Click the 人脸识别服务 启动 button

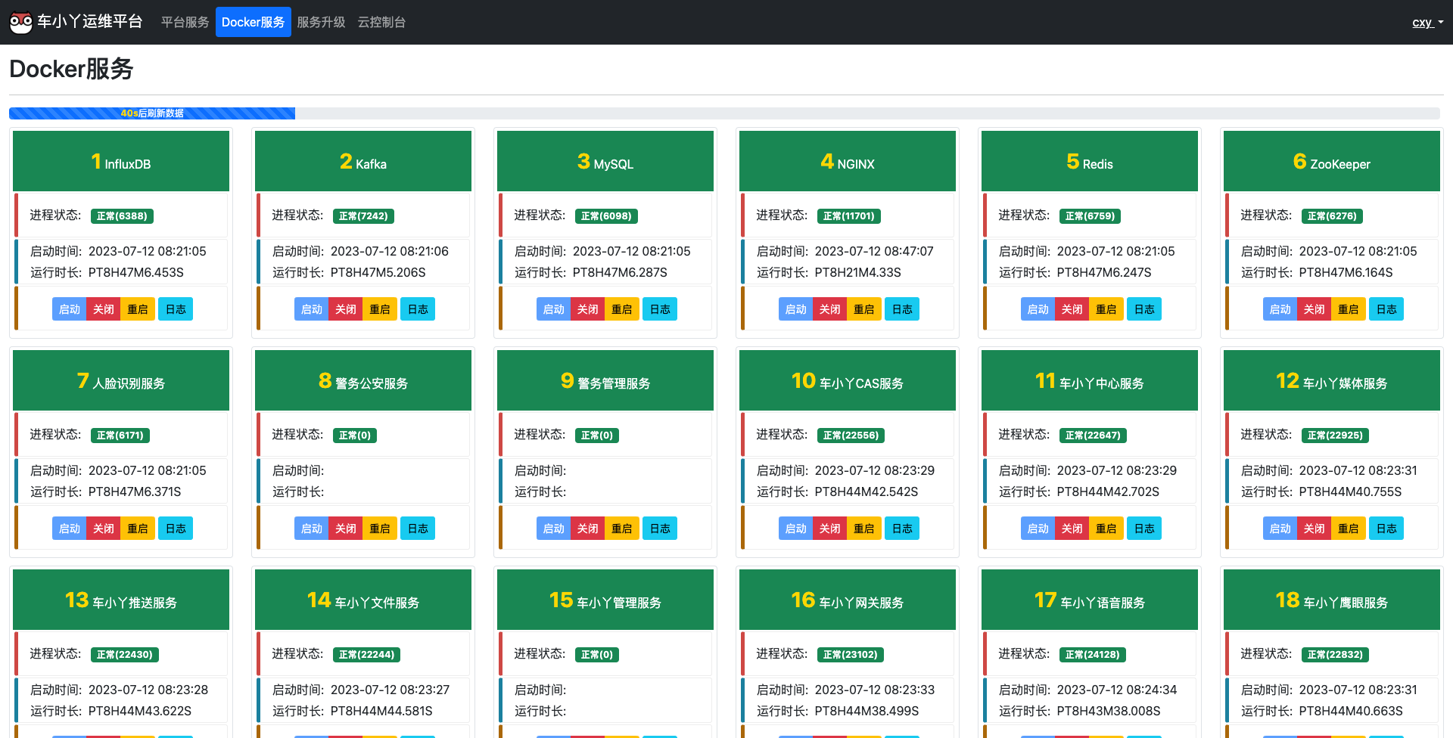[x=69, y=529]
